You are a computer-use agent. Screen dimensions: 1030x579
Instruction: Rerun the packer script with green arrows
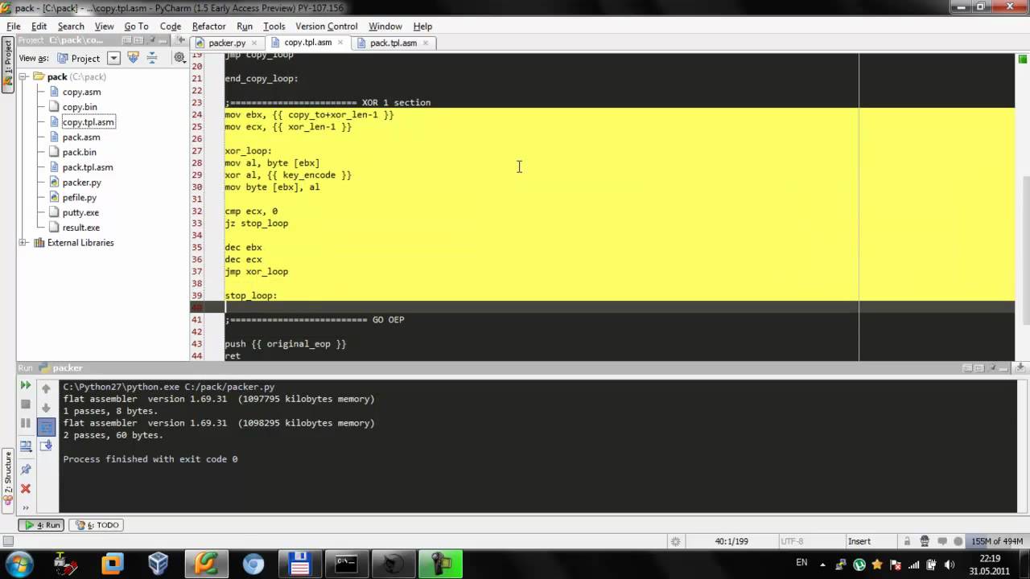(x=26, y=386)
